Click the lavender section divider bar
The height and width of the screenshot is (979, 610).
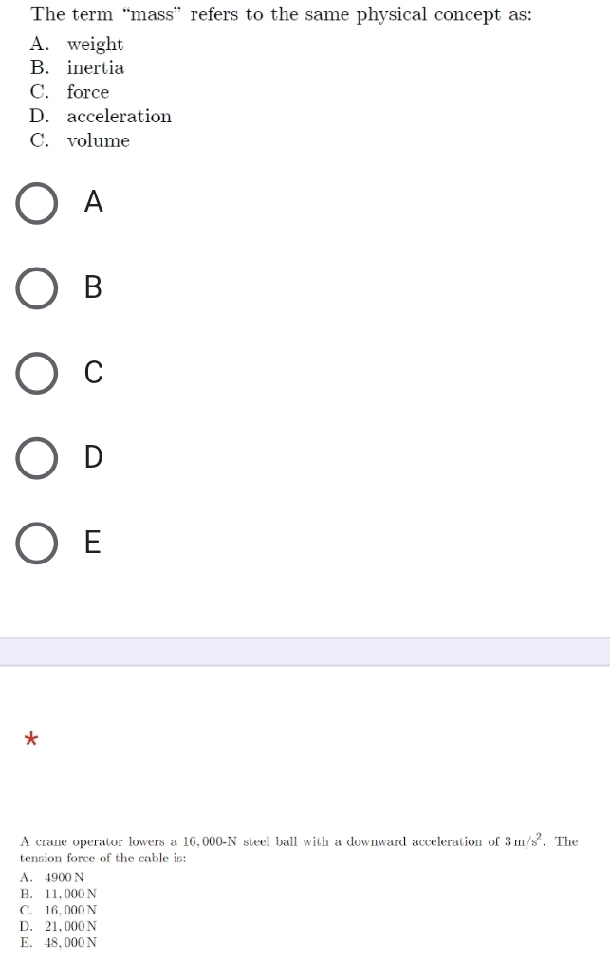click(x=305, y=652)
